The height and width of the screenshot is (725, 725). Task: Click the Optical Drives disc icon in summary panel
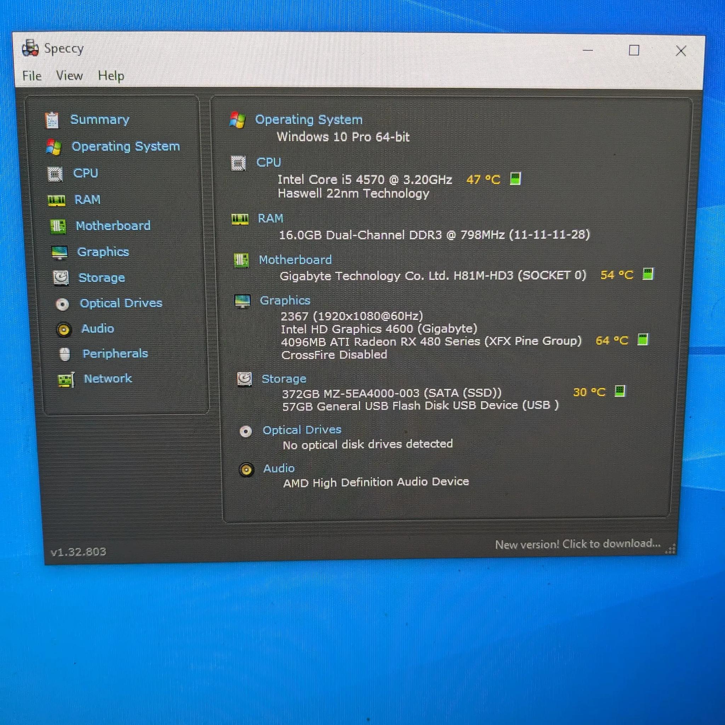tap(246, 432)
